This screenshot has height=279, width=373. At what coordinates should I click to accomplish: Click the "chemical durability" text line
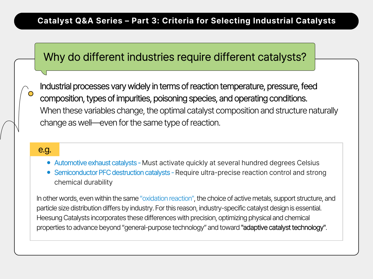point(83,182)
